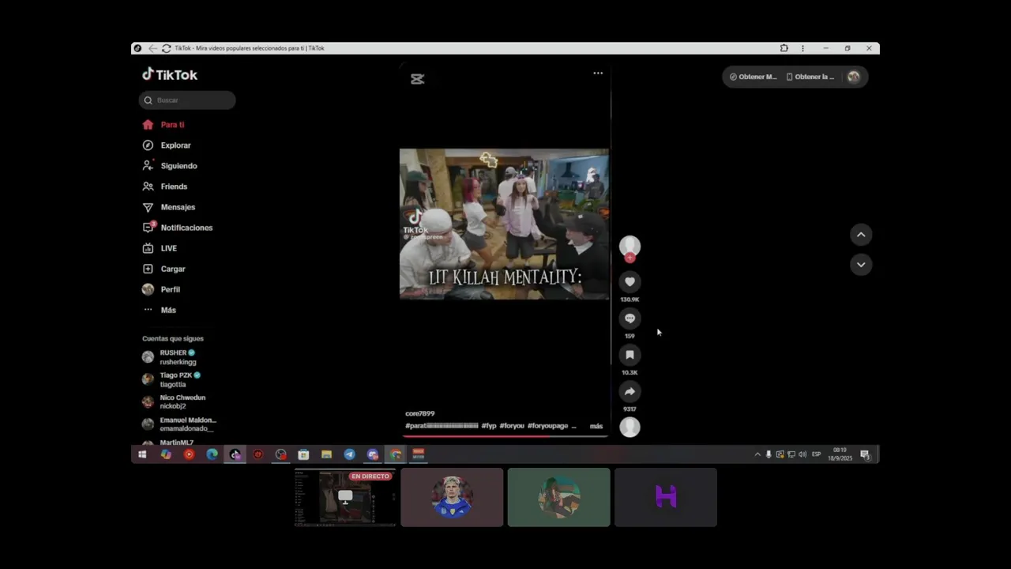Open Telegram from the taskbar

(349, 454)
